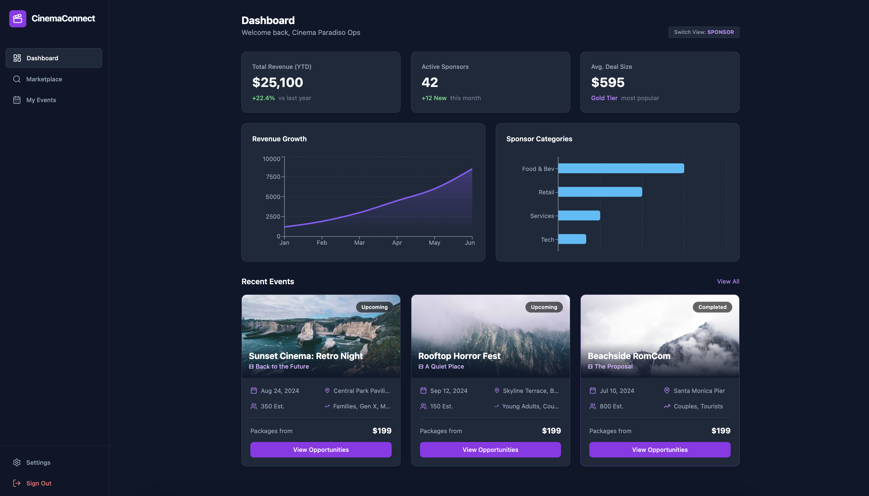This screenshot has width=869, height=496.
Task: Open the My Events menu item
Action: click(41, 100)
